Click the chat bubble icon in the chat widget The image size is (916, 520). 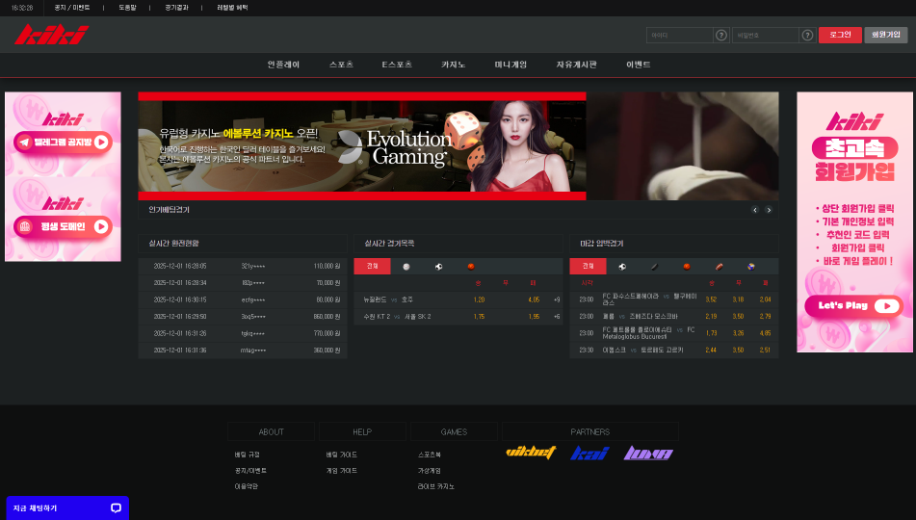point(116,507)
